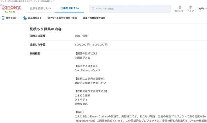
Task: Open 受注・報酬受取の流れ link
Action: pos(94,18)
